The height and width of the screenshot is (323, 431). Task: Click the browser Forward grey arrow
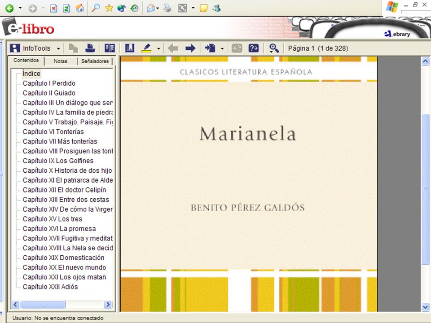tap(32, 8)
